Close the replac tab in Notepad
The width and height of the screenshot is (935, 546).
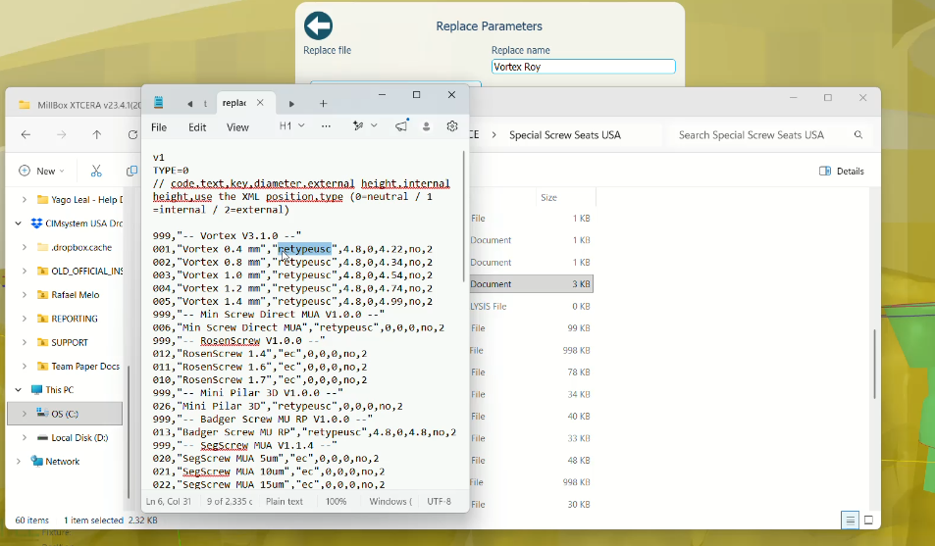click(x=260, y=103)
